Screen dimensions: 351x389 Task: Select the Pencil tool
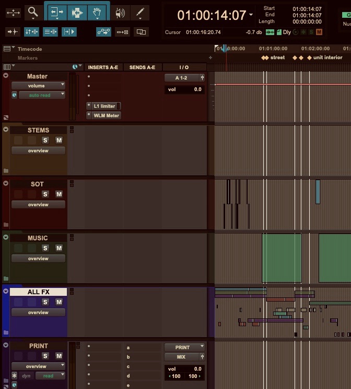pos(139,13)
